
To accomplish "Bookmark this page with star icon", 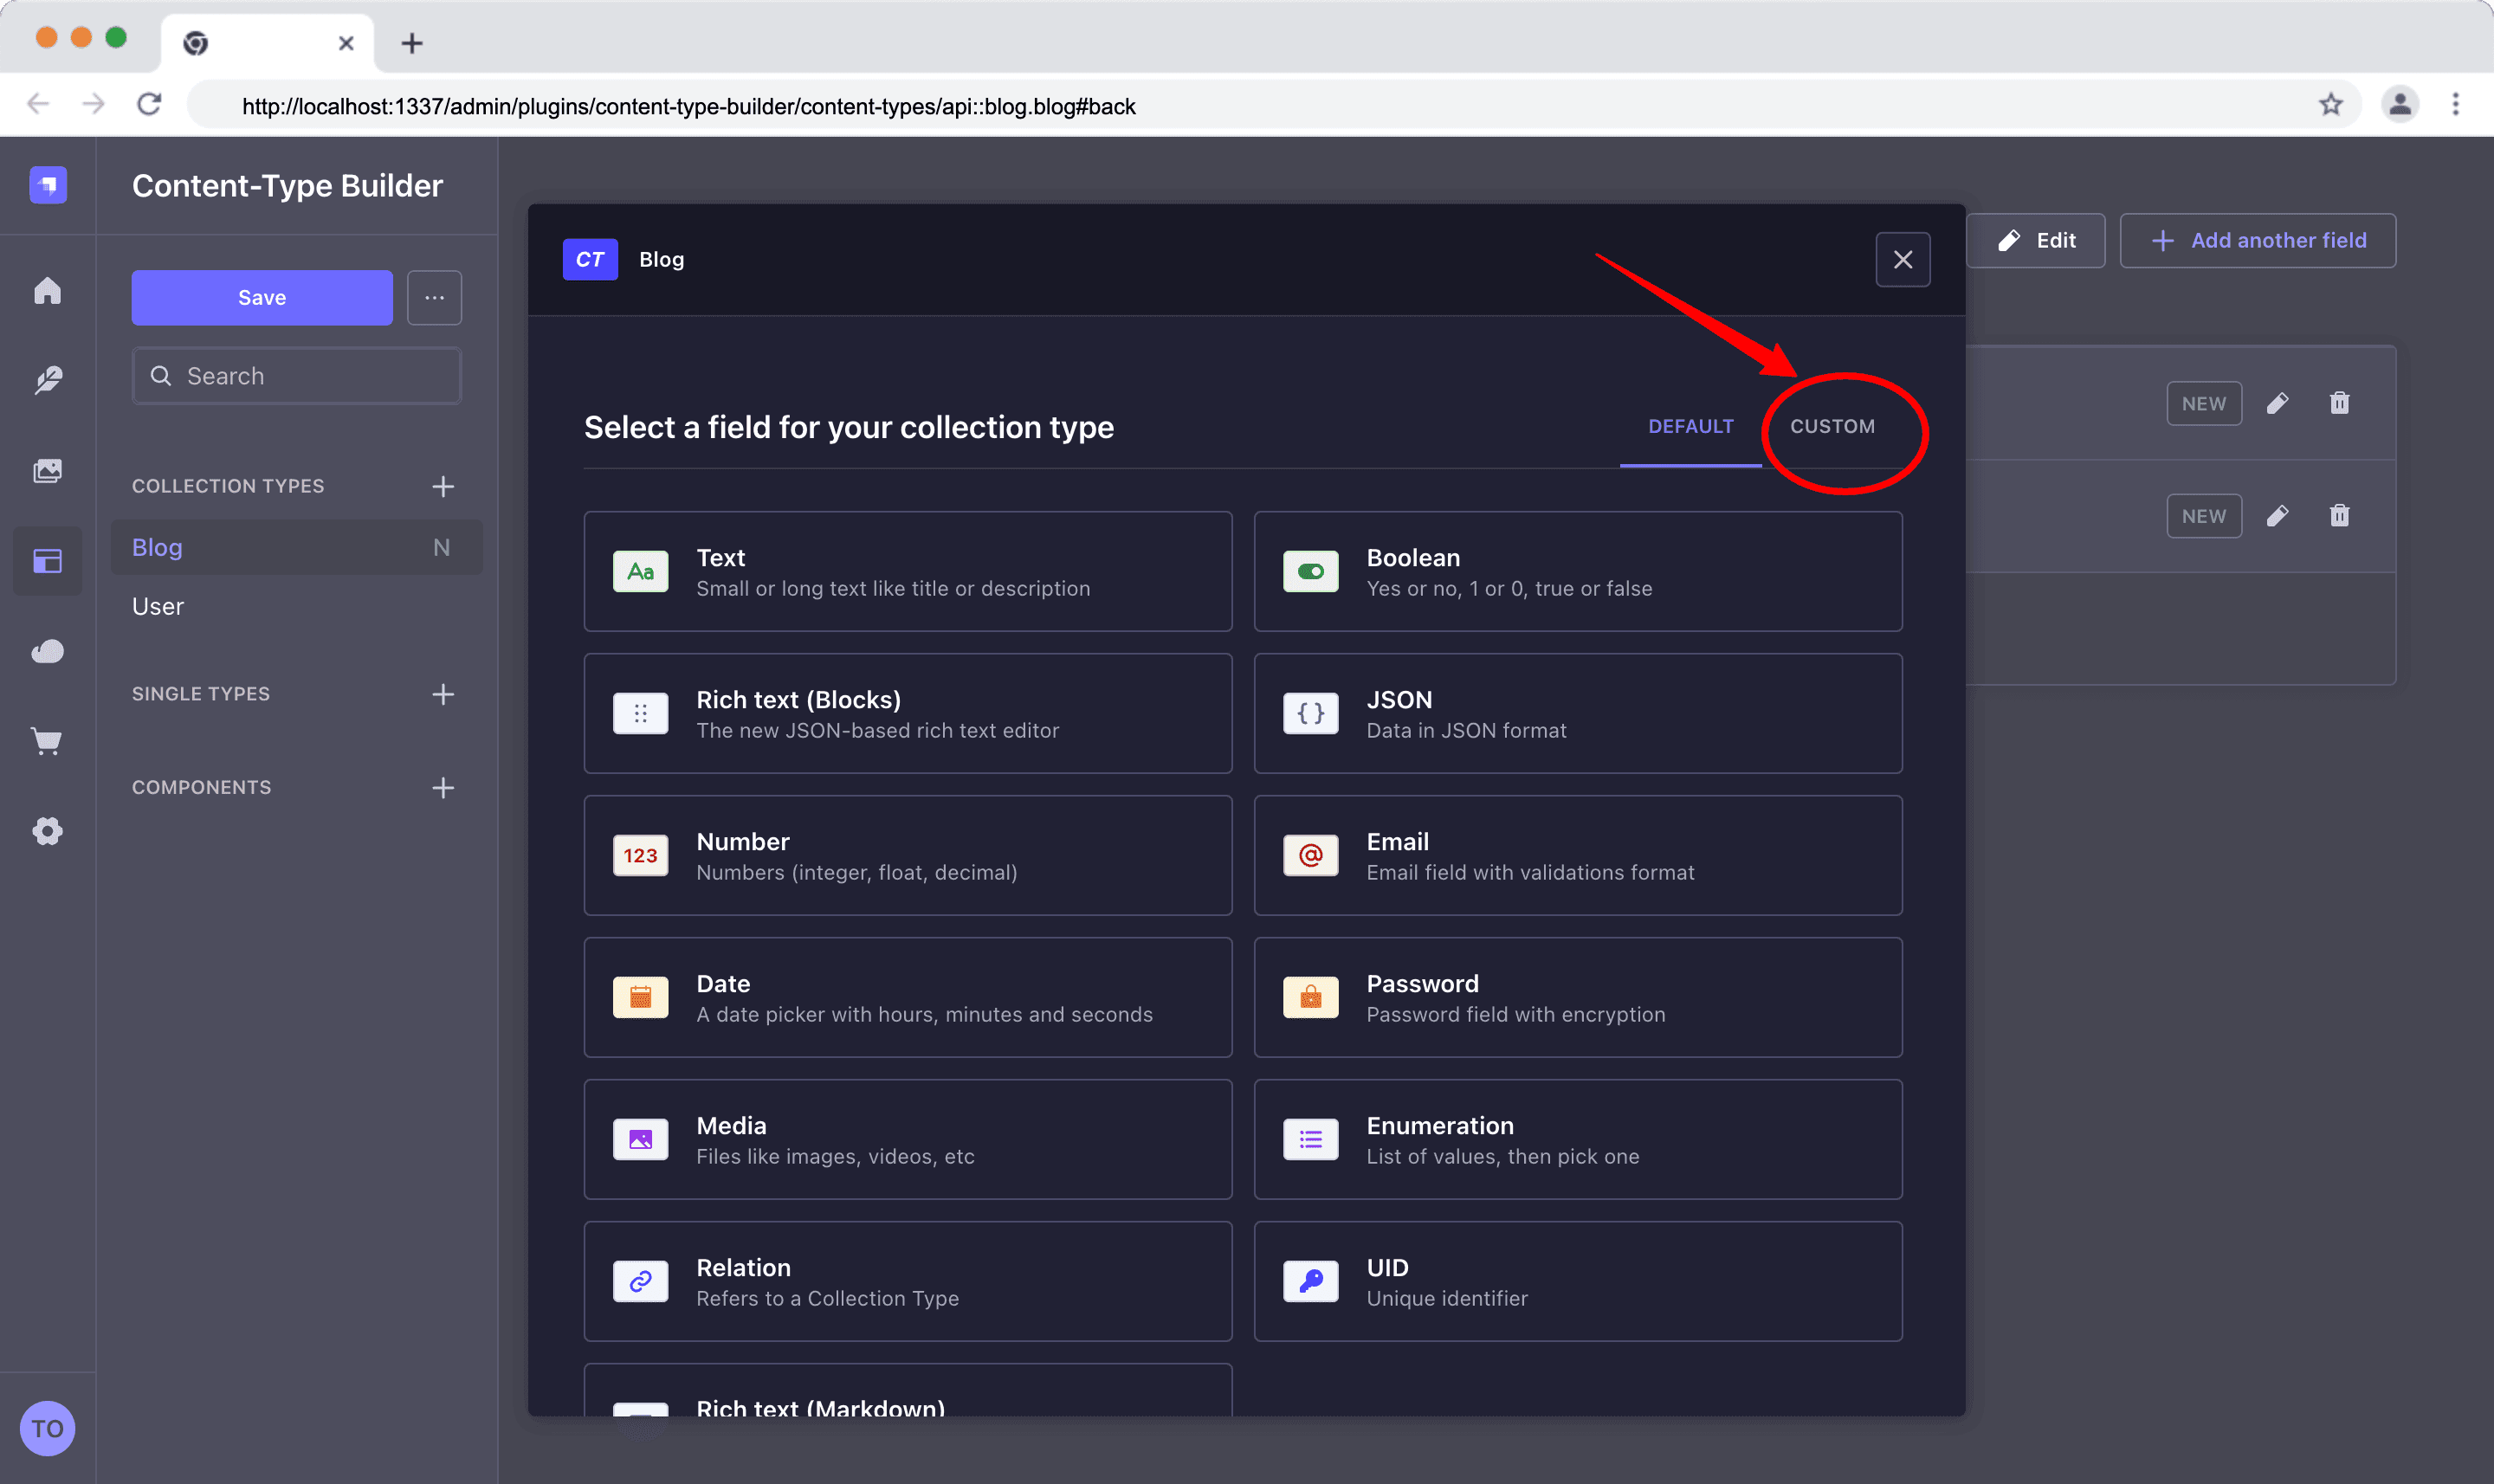I will click(2331, 105).
